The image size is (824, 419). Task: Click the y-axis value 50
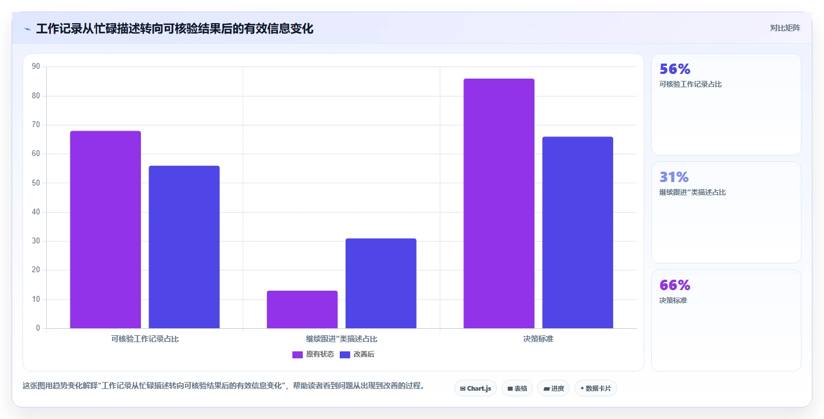click(36, 183)
